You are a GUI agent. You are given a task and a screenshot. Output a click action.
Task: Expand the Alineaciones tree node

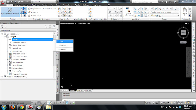[x=7, y=51]
